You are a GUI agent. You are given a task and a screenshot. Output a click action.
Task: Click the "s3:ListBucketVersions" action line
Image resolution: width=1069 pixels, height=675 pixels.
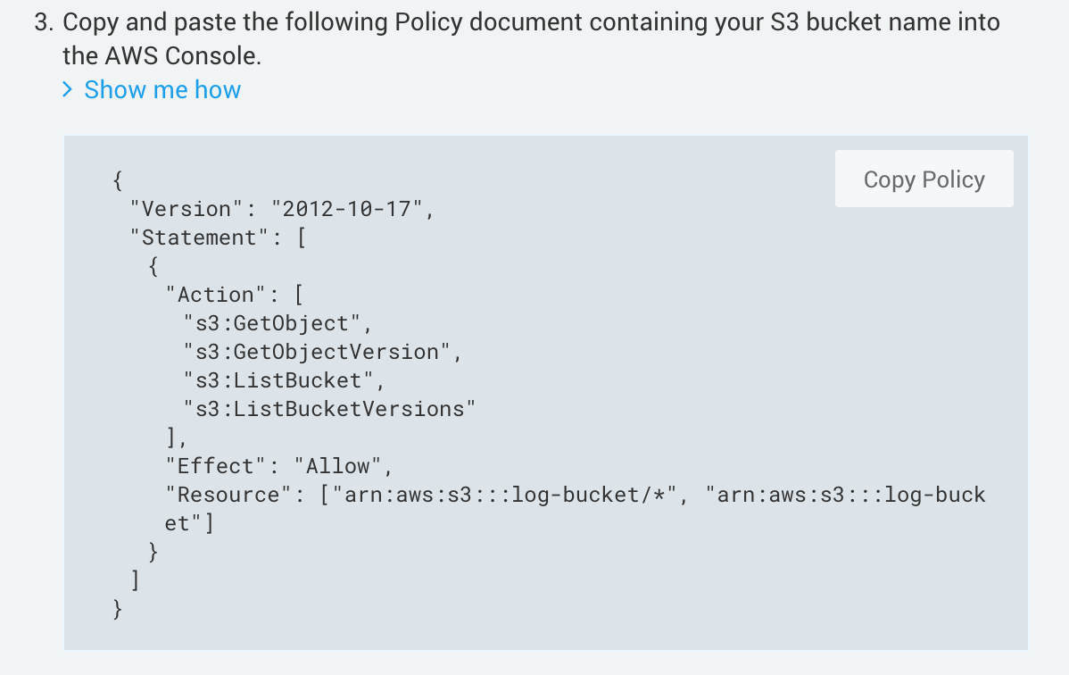point(328,409)
